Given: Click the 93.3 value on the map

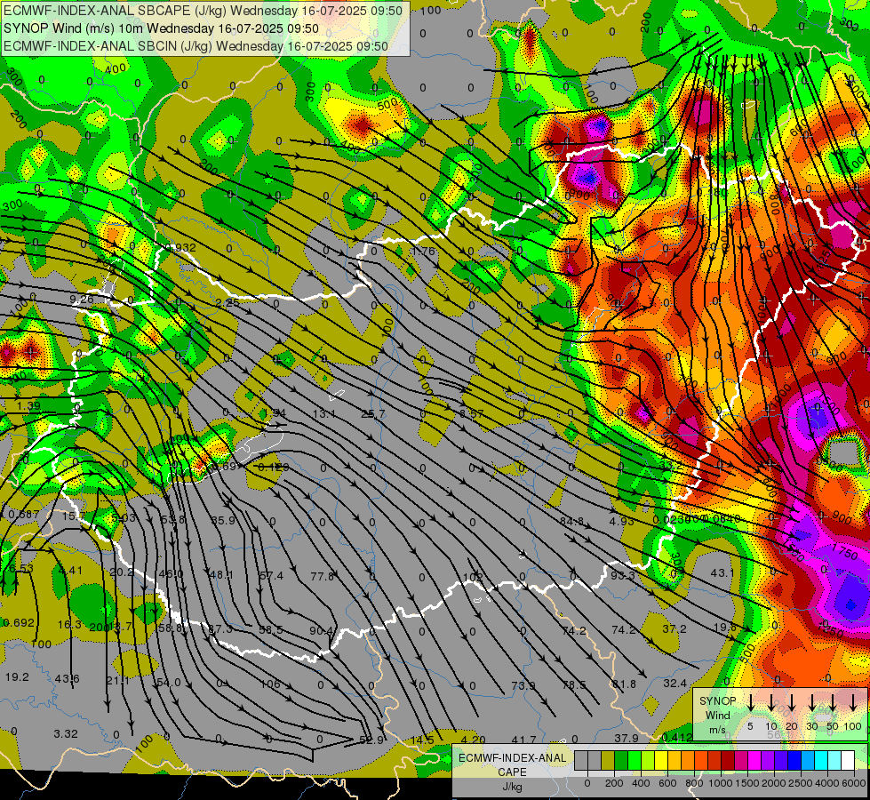Looking at the screenshot, I should [623, 576].
